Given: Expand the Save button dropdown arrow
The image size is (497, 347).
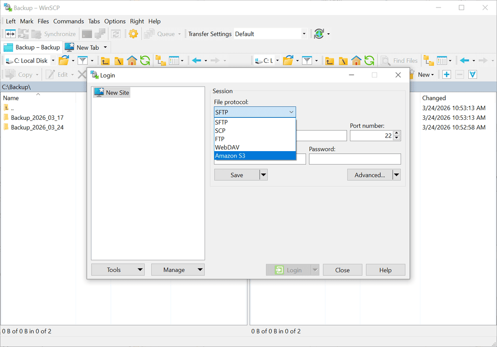Looking at the screenshot, I should [x=263, y=175].
